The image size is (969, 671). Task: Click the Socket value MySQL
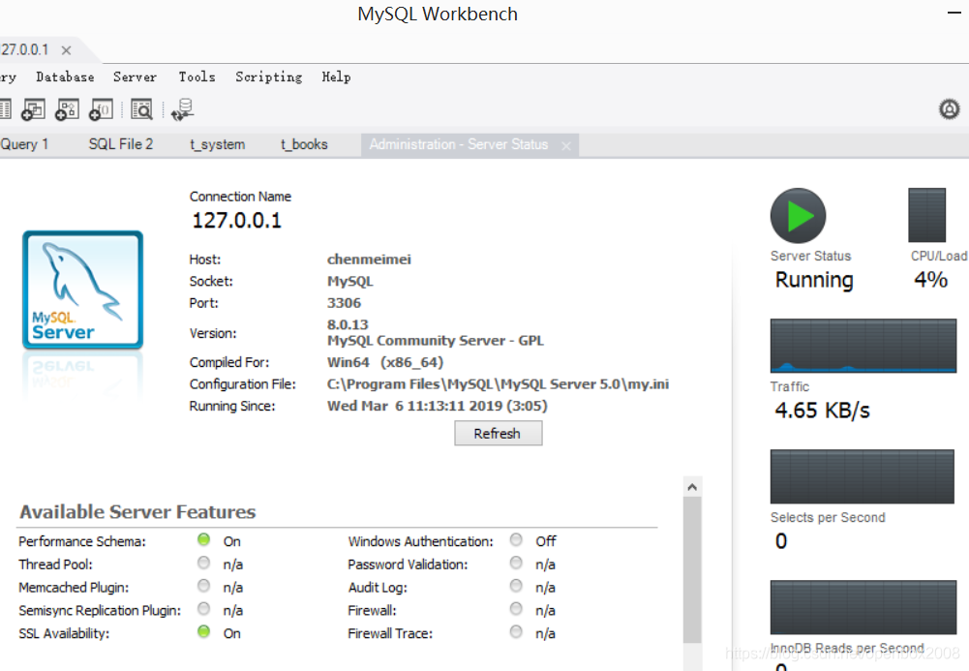(x=349, y=282)
